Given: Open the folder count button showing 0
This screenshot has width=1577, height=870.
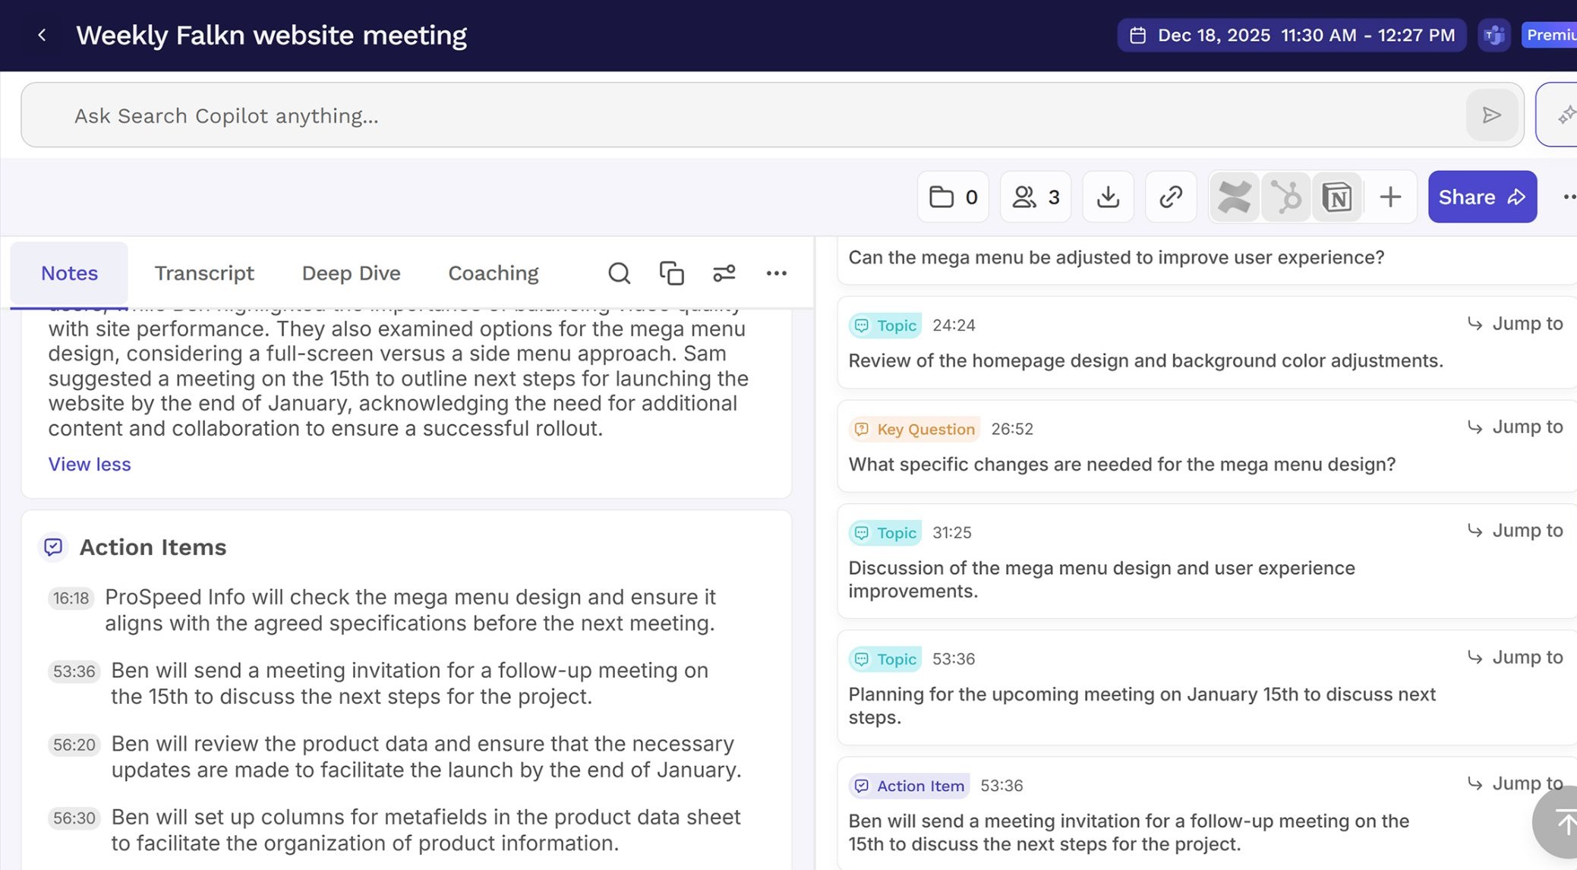Looking at the screenshot, I should point(953,197).
